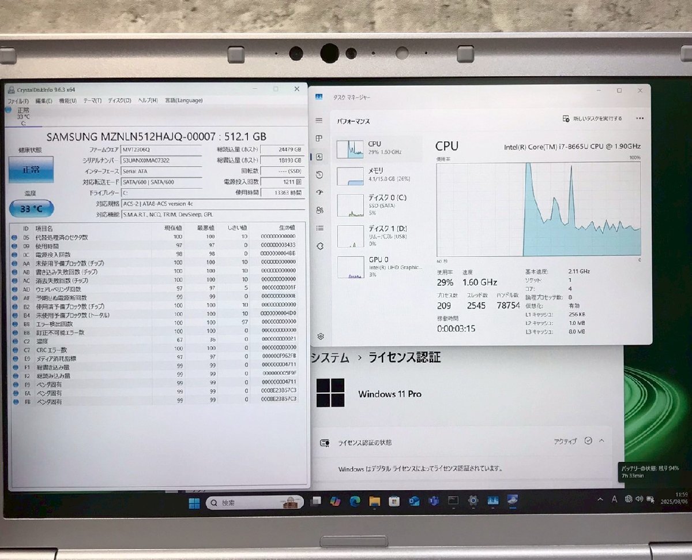Click the 正常 health status button
Screen dimensions: 692x560
(x=31, y=170)
